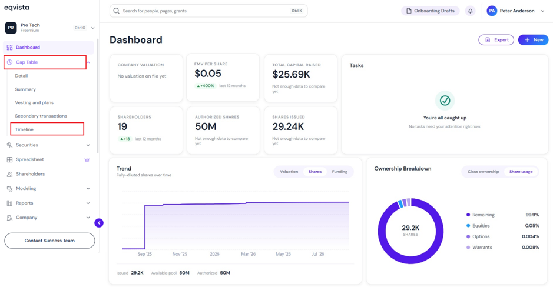Screen dimensions: 553x287
Task: Click the Reports sidebar icon
Action: (x=9, y=203)
